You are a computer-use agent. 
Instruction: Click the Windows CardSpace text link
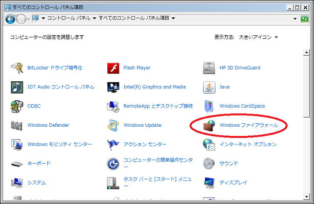pos(242,106)
